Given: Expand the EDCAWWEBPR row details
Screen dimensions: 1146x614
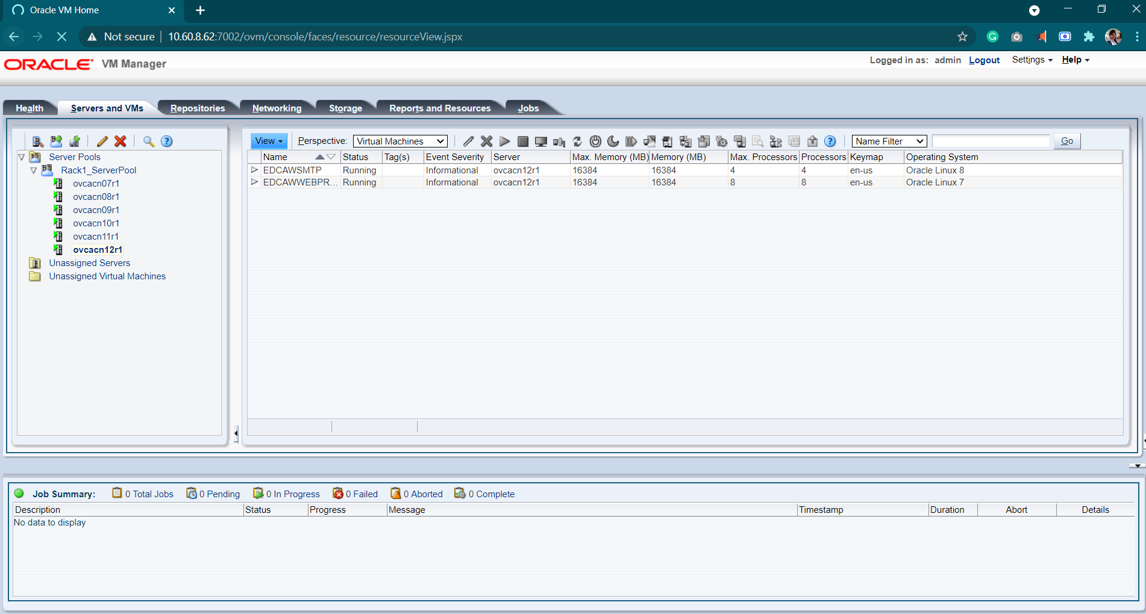Looking at the screenshot, I should pos(254,182).
